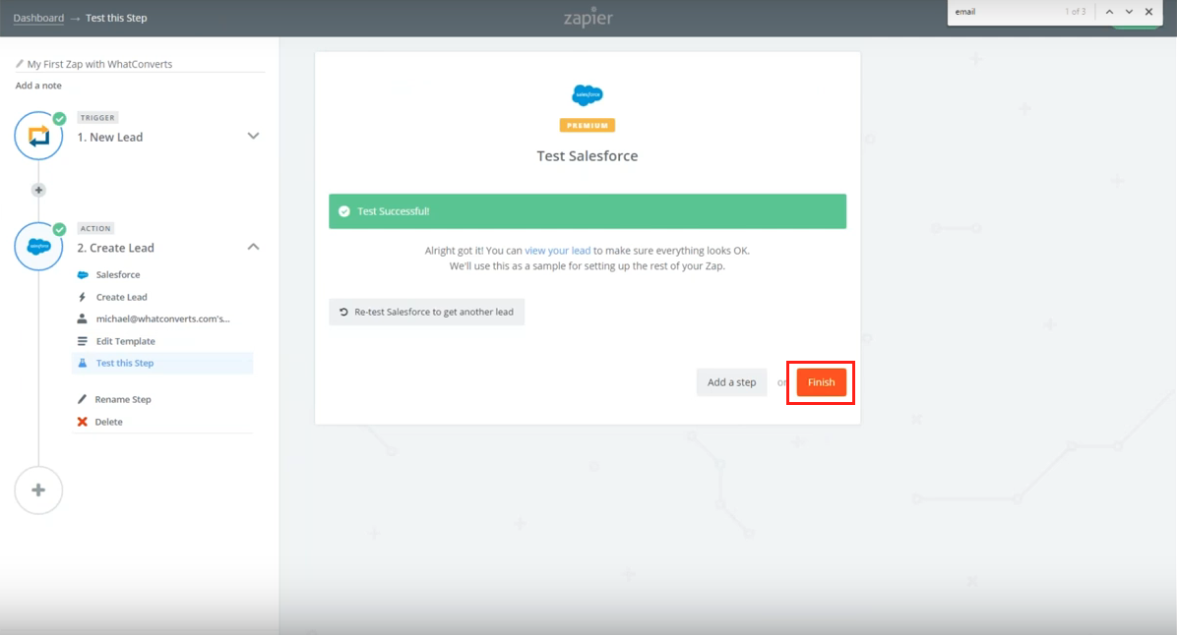Expand the New Lead trigger step
The image size is (1177, 635).
pyautogui.click(x=253, y=137)
